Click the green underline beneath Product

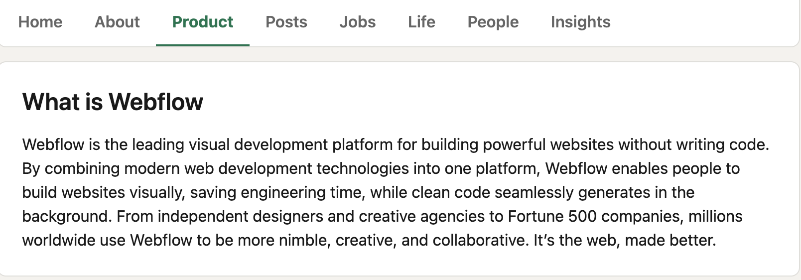(202, 45)
